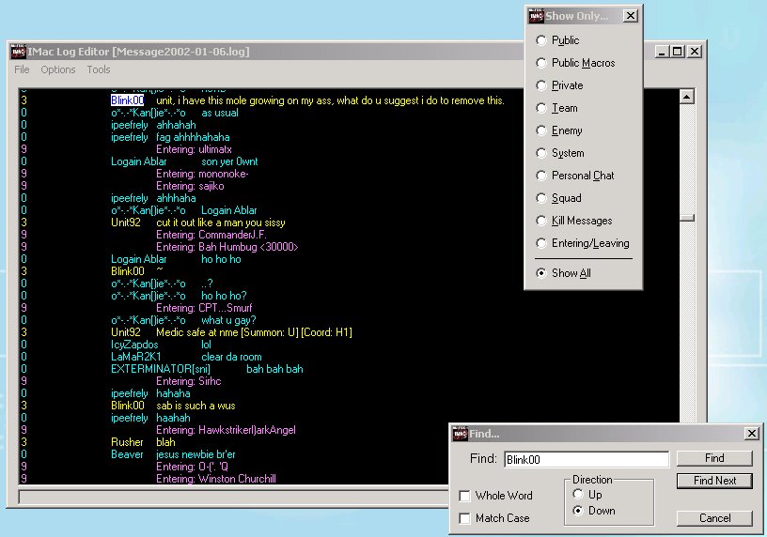This screenshot has height=537, width=767.
Task: Enable the Whole Word checkbox
Action: [x=465, y=496]
